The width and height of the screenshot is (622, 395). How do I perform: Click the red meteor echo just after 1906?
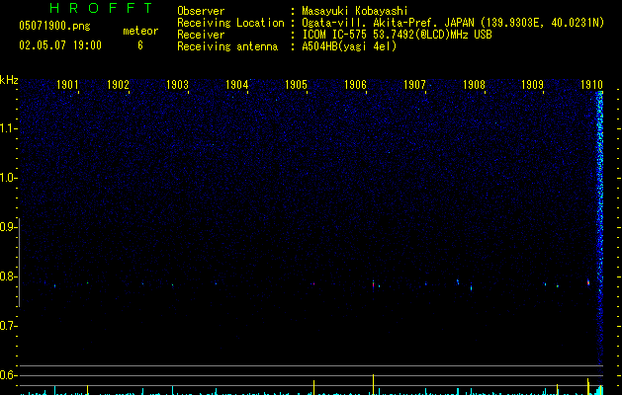pos(373,284)
